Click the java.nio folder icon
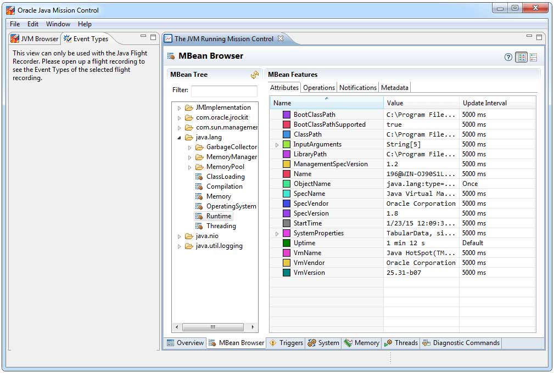This screenshot has width=554, height=373. pyautogui.click(x=189, y=236)
